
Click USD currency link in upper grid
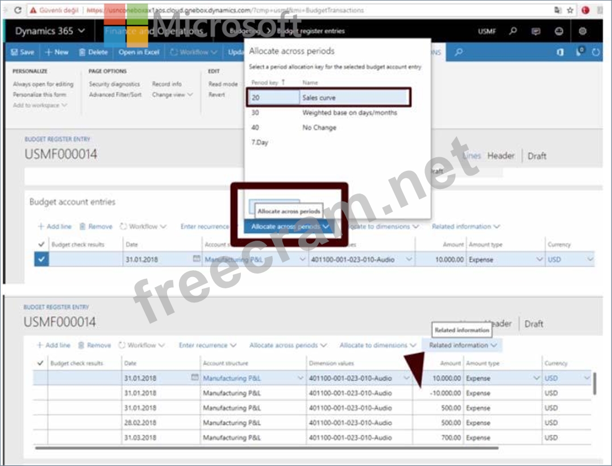(x=554, y=260)
